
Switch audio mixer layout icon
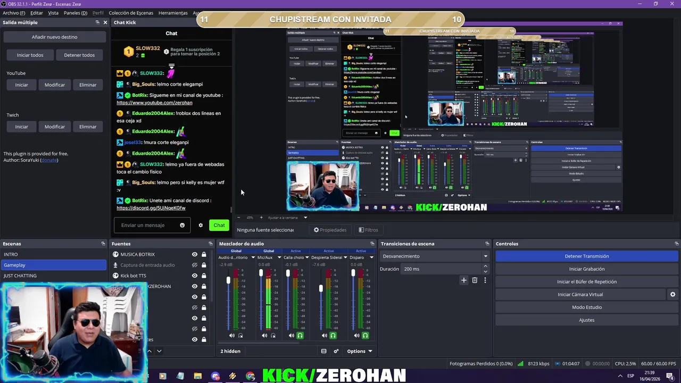click(x=323, y=351)
